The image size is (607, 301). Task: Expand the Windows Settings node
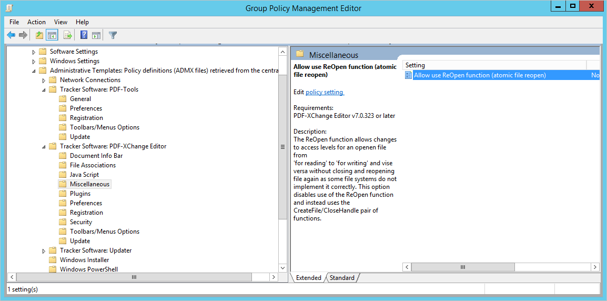click(34, 61)
